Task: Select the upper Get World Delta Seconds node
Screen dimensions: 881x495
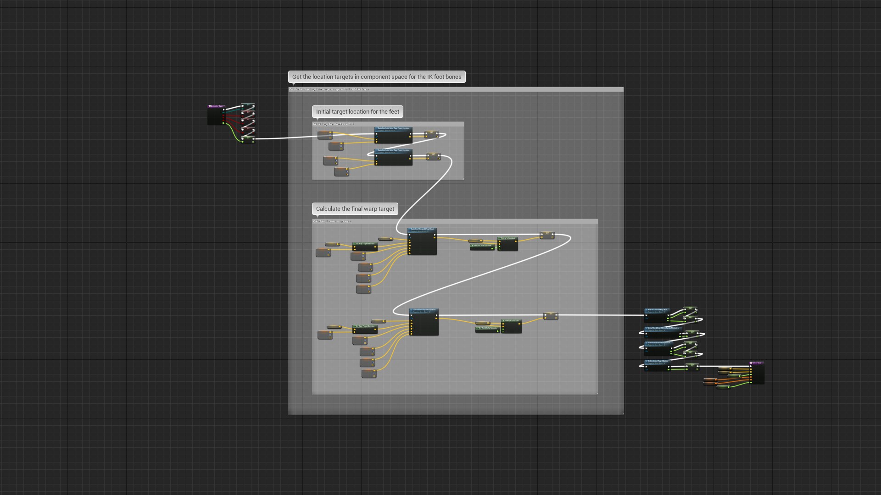Action: [x=482, y=246]
